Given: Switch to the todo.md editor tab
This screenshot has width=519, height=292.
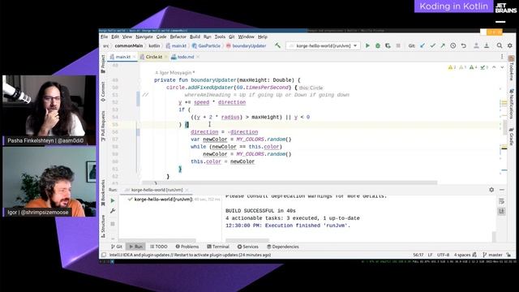Looking at the screenshot, I should pyautogui.click(x=186, y=57).
